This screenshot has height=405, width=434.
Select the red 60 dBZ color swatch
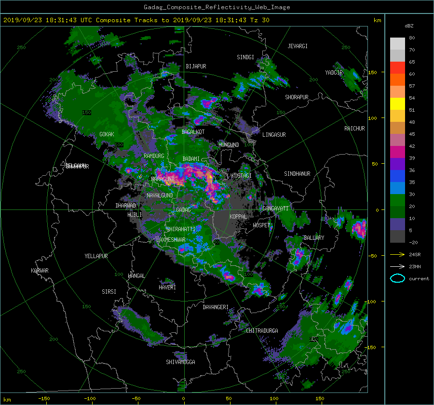pyautogui.click(x=397, y=67)
